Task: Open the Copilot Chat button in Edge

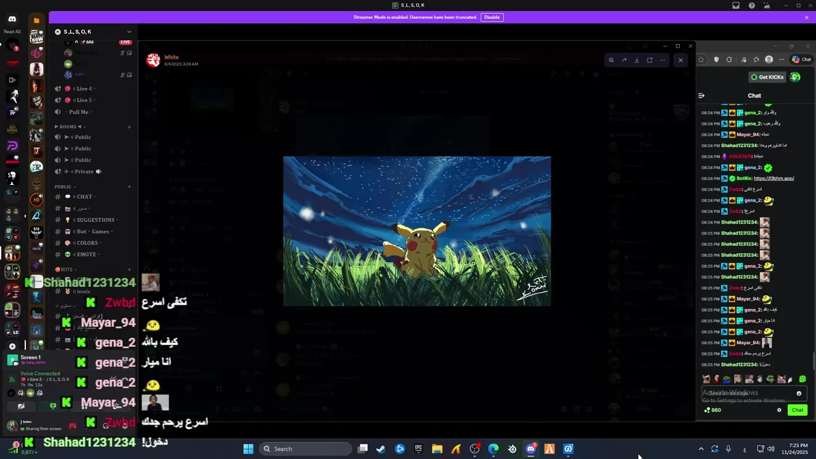Action: click(801, 59)
